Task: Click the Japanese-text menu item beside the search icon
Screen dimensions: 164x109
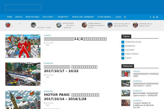Action: tap(118, 17)
